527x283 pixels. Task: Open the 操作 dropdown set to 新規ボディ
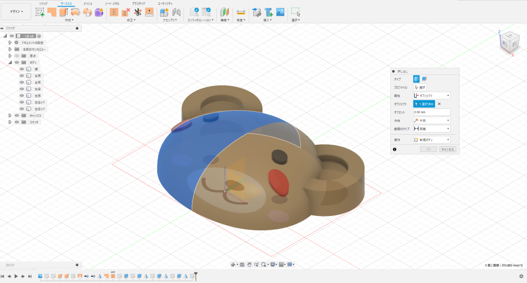click(x=432, y=139)
